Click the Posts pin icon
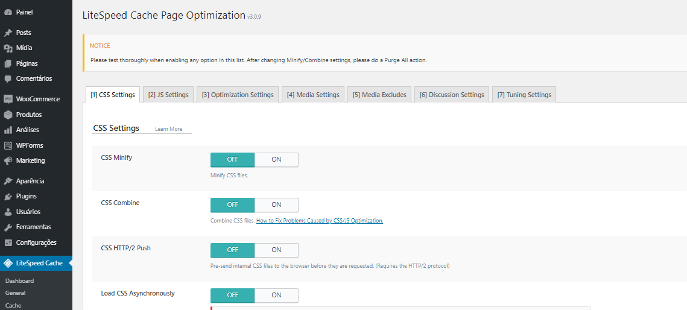687x310 pixels. (x=8, y=33)
